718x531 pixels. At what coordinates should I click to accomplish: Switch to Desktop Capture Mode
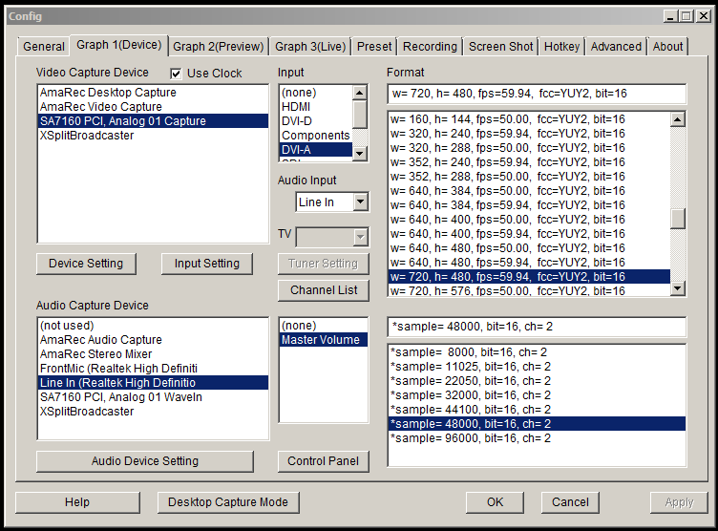coord(228,502)
